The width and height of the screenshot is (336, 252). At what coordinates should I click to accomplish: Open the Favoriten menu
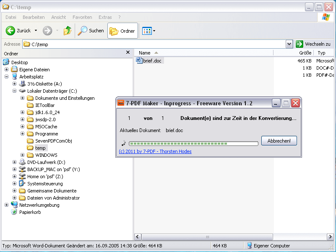[x=82, y=17]
